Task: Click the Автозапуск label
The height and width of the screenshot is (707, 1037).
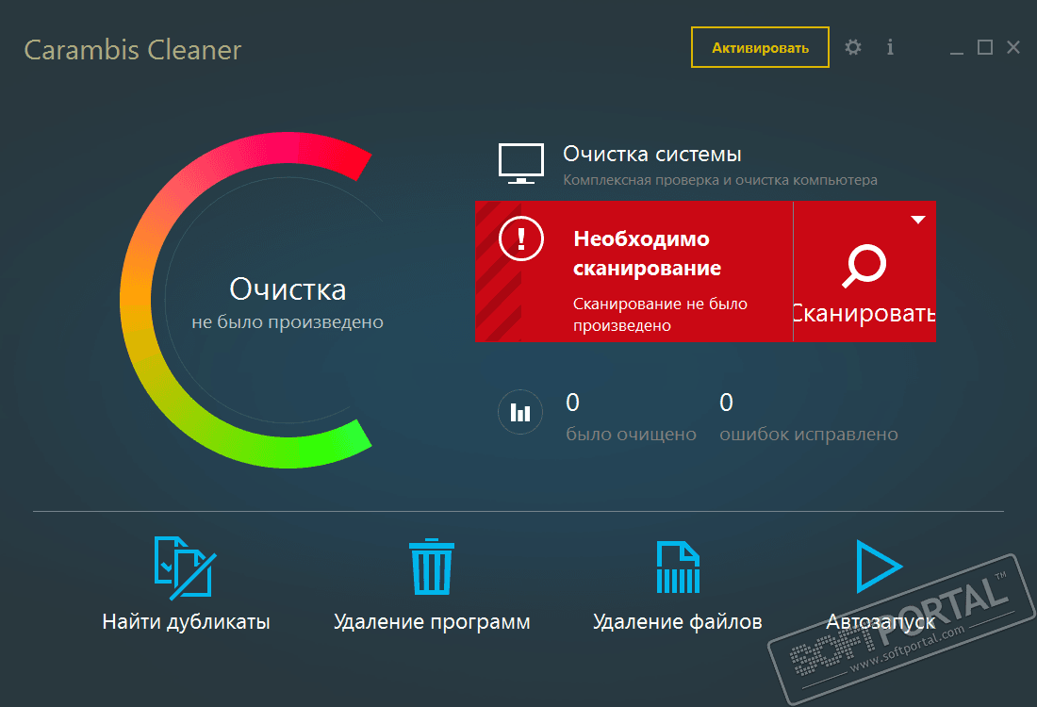Action: [x=881, y=622]
